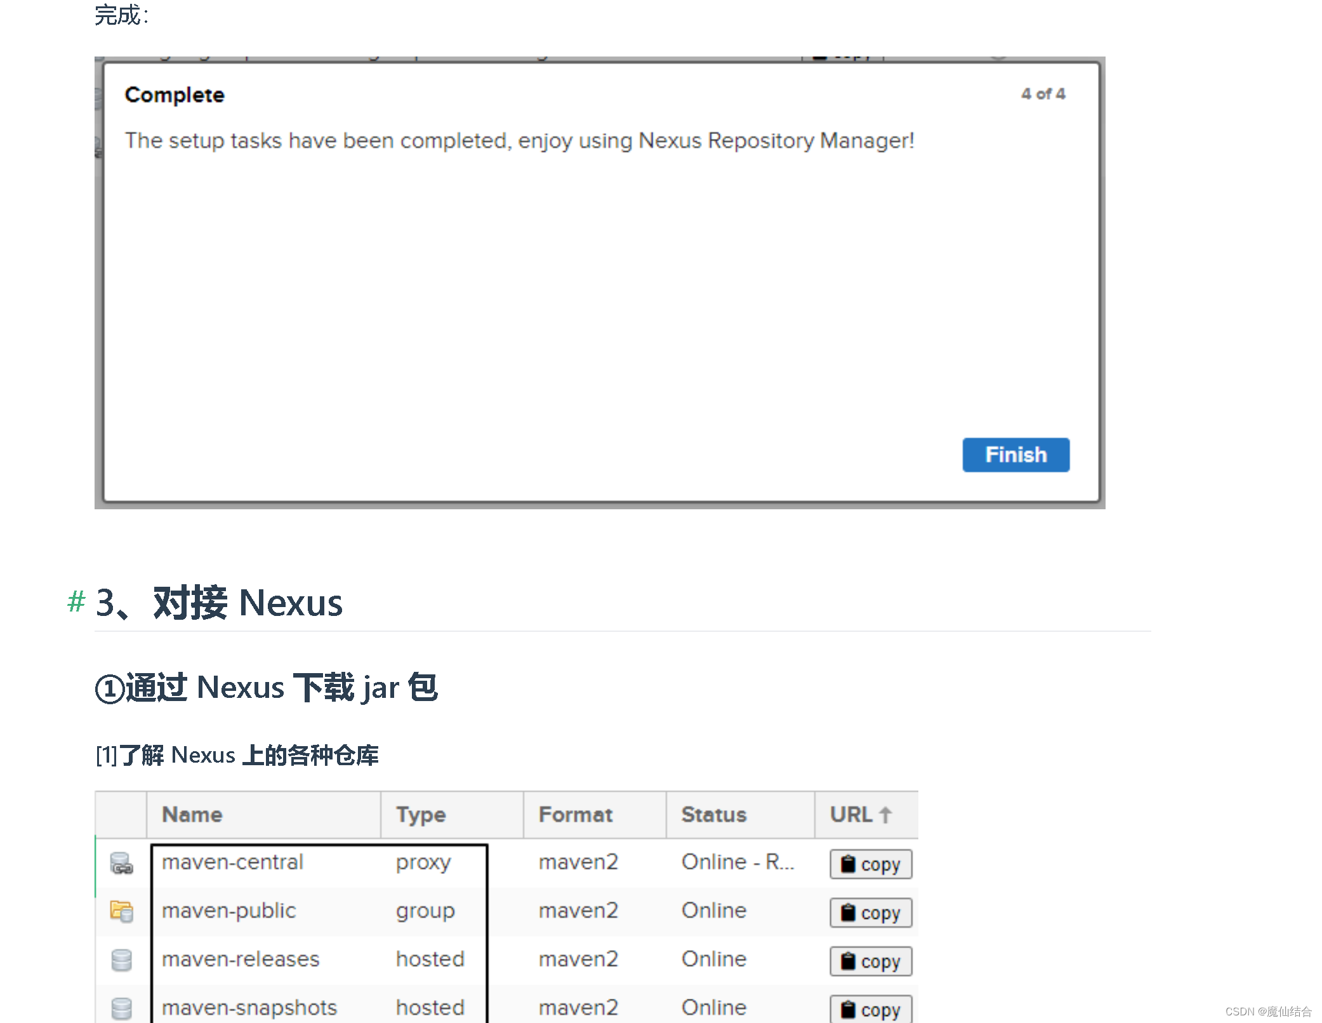The image size is (1322, 1023).
Task: Select the maven-public repository name
Action: point(228,911)
